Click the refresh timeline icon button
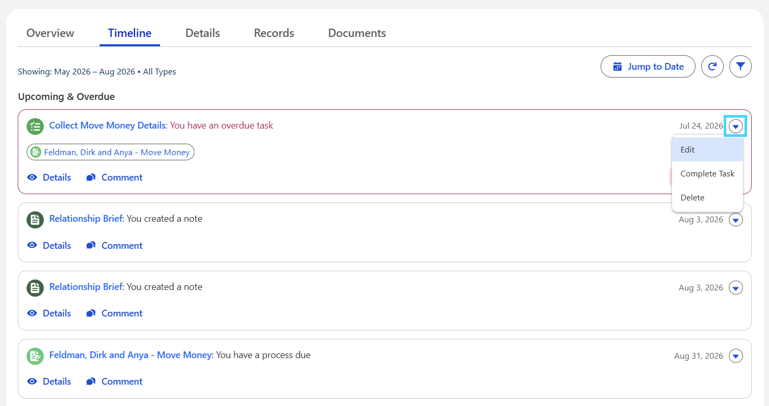The width and height of the screenshot is (769, 406). pyautogui.click(x=712, y=67)
